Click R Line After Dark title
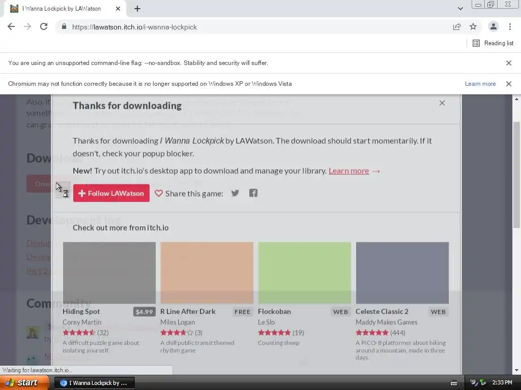Viewport: 521px width, 390px height. tap(188, 311)
